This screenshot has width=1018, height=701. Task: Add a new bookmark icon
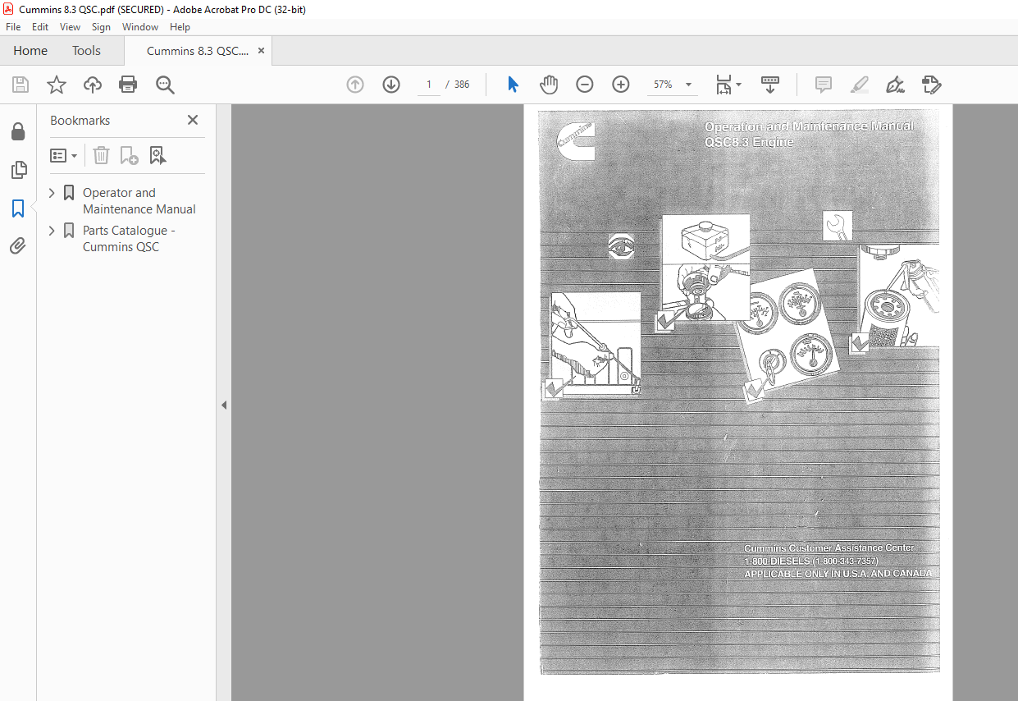tap(129, 155)
